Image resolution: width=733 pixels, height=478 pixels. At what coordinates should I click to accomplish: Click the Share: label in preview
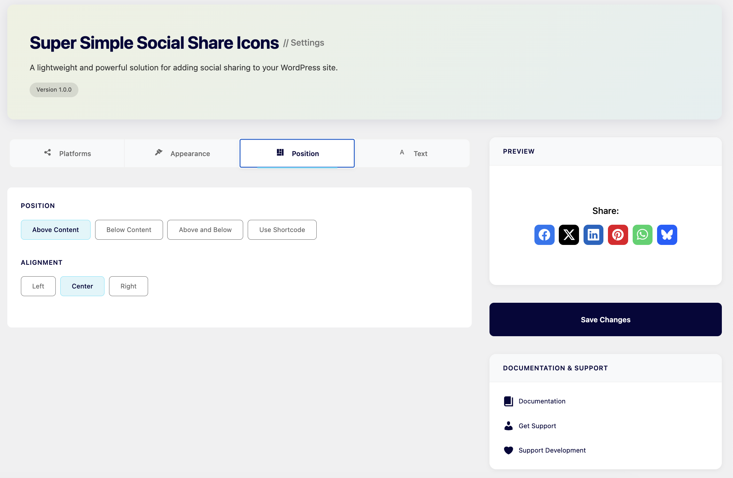pos(605,211)
